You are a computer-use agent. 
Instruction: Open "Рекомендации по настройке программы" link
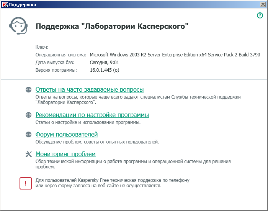tap(92, 115)
